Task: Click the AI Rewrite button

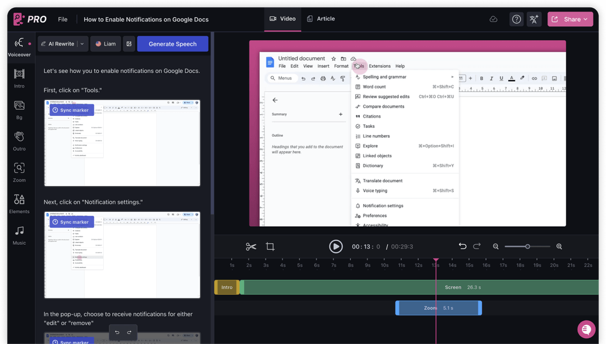Action: 58,44
